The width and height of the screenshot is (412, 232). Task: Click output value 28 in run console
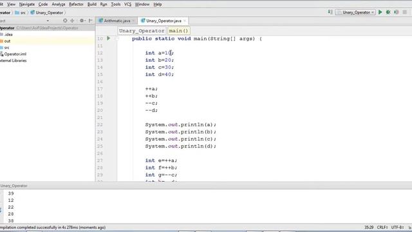point(11,214)
